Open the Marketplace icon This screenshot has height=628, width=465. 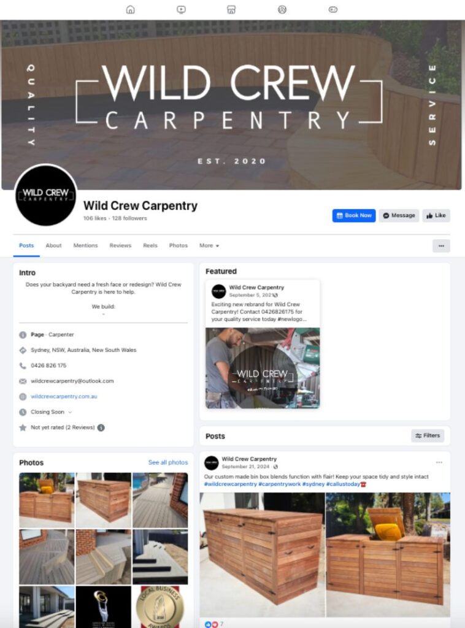[x=231, y=10]
